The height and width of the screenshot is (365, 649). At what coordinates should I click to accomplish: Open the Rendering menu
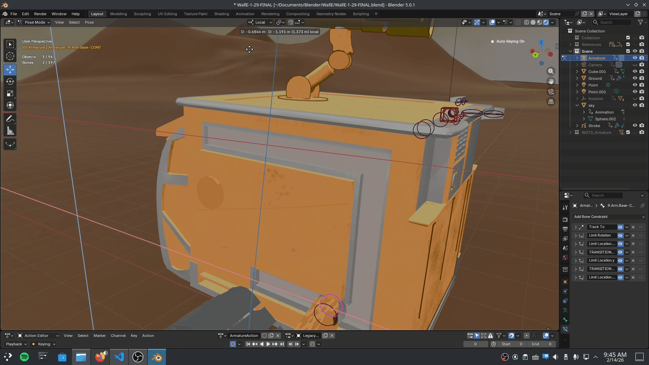pos(270,14)
